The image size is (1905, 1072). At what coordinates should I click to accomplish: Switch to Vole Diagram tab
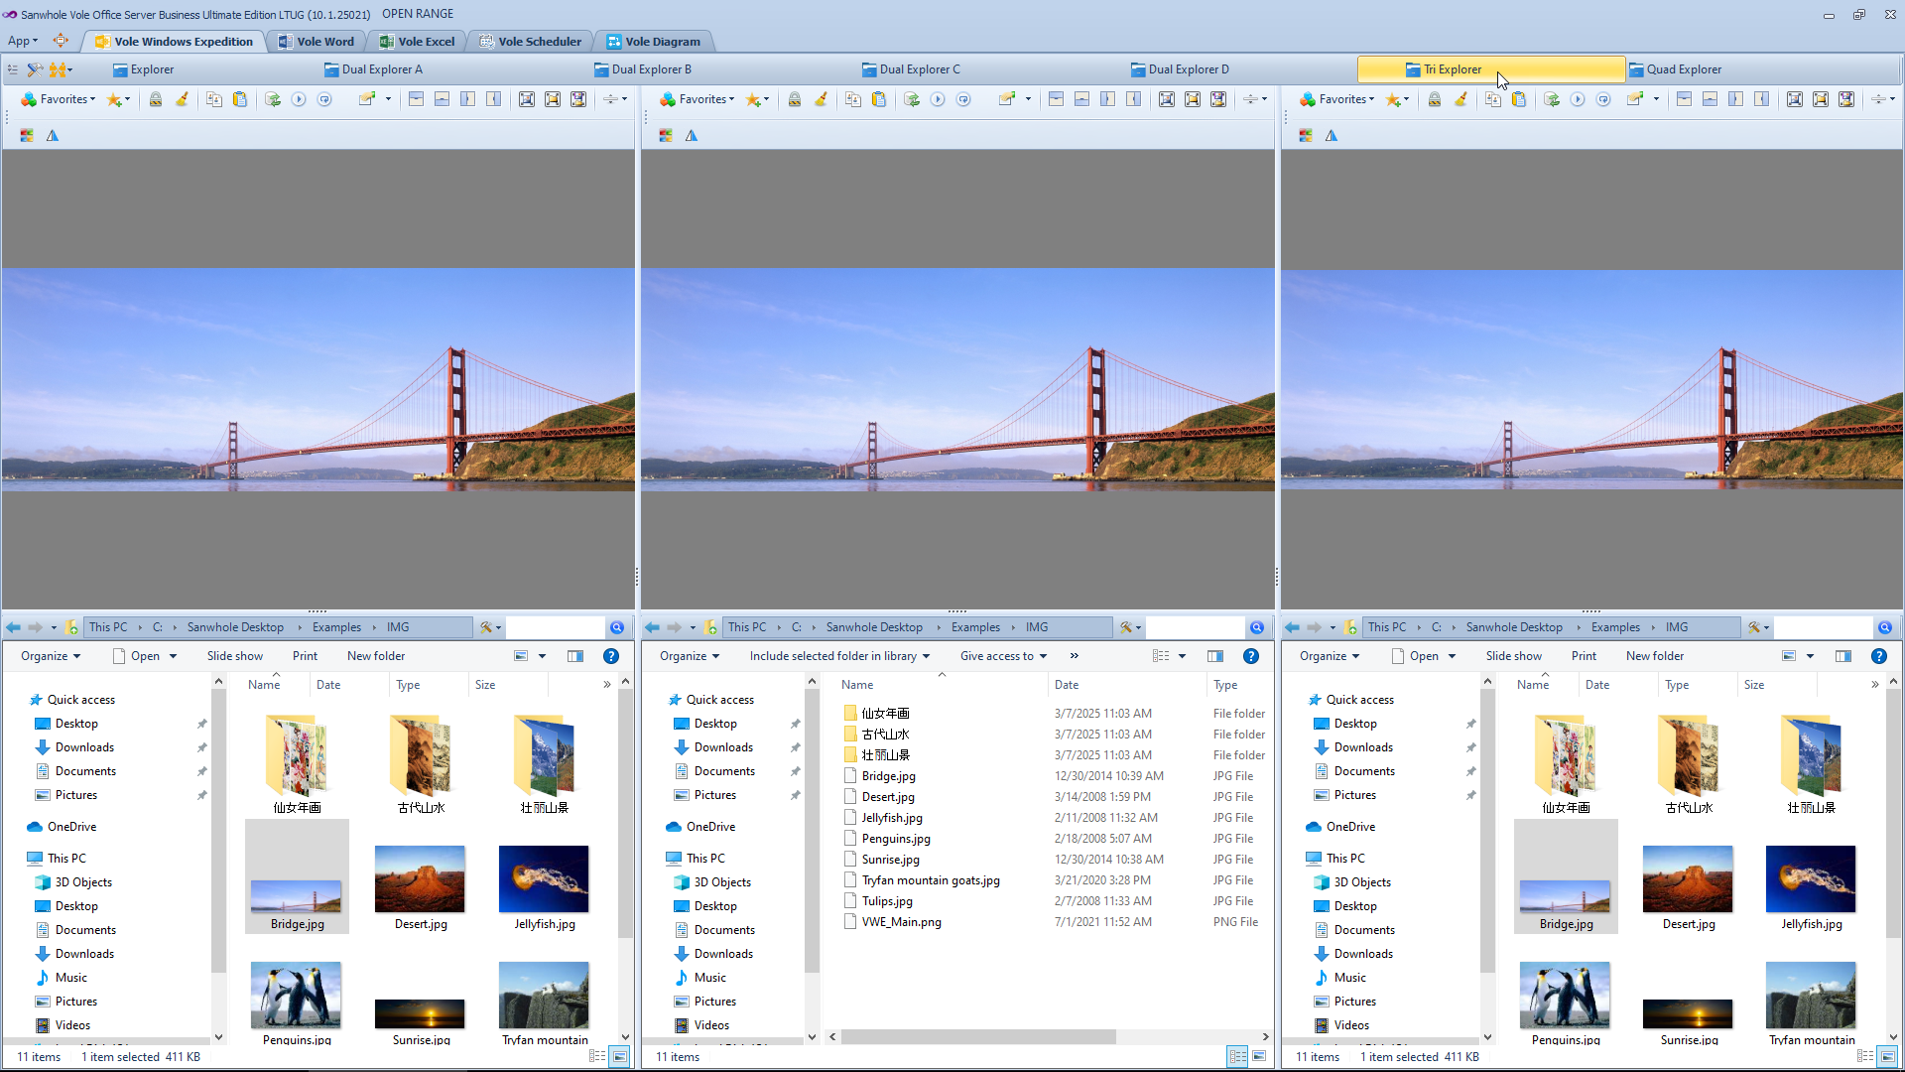654,42
